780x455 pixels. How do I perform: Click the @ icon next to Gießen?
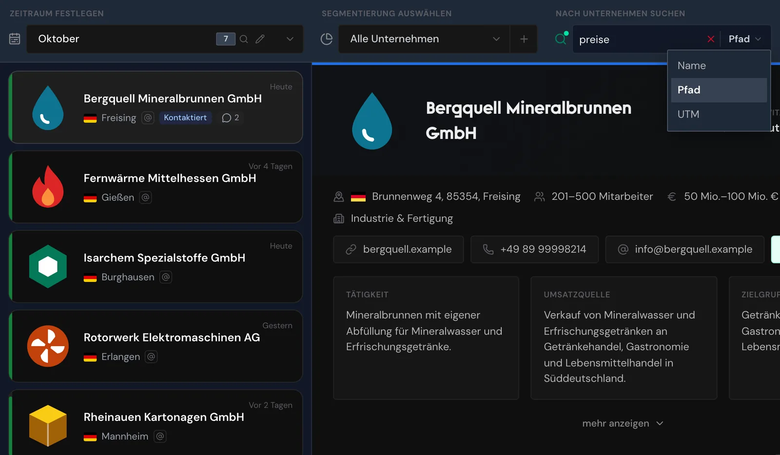pyautogui.click(x=145, y=197)
